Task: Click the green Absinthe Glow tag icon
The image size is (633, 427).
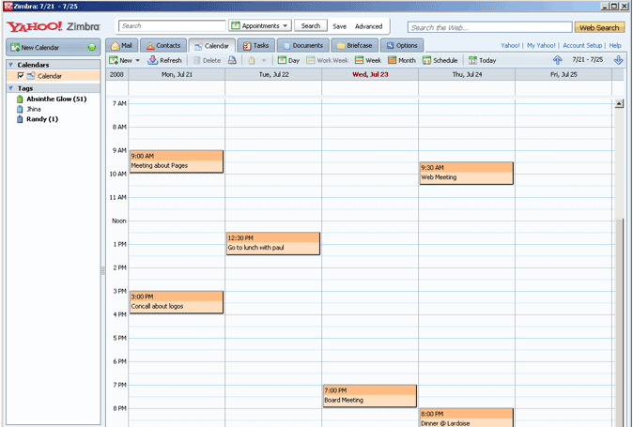Action: [x=20, y=99]
